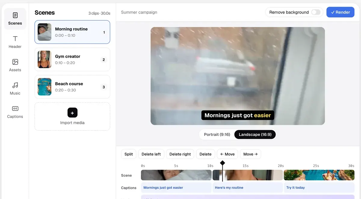Select the 'Try it today' caption block
Image resolution: width=361 pixels, height=199 pixels.
[x=319, y=188]
